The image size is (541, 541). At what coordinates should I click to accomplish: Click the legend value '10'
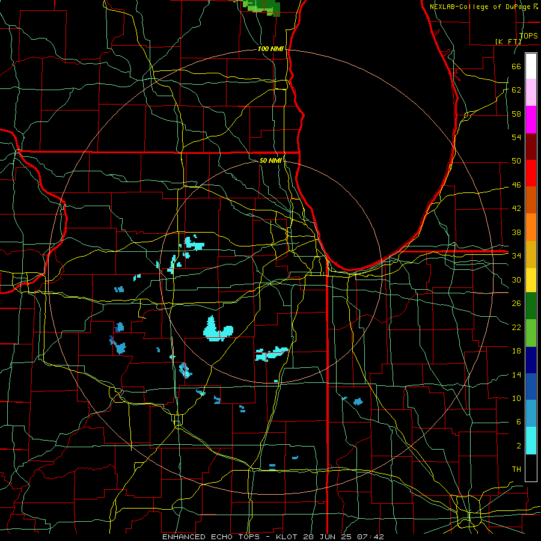click(x=516, y=399)
